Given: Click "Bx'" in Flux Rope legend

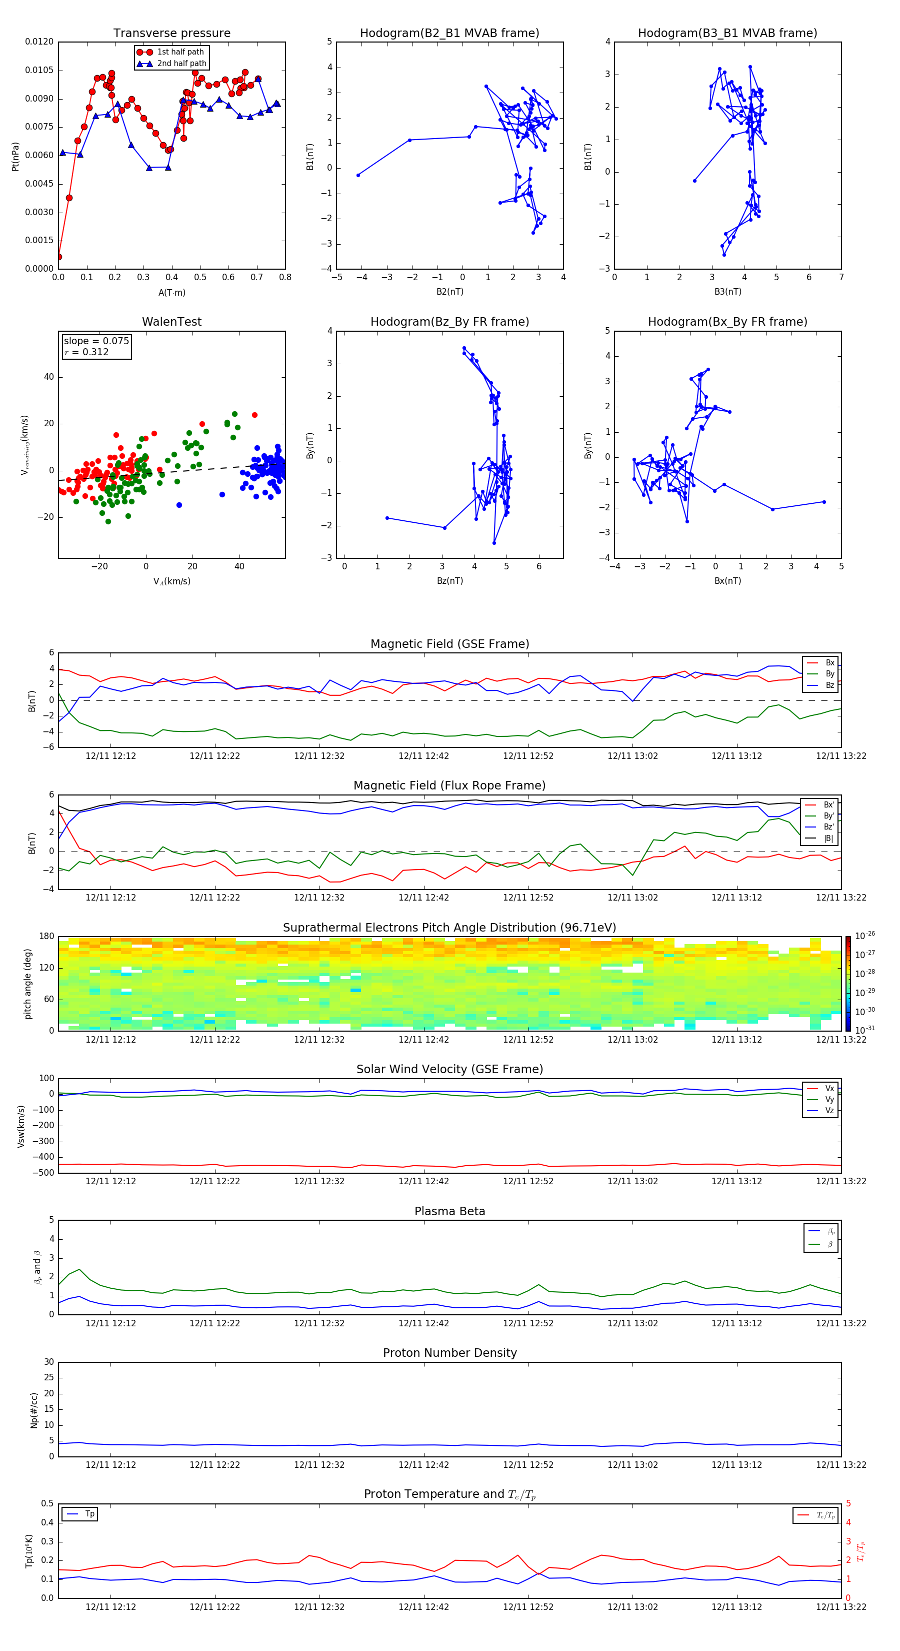Looking at the screenshot, I should point(829,805).
